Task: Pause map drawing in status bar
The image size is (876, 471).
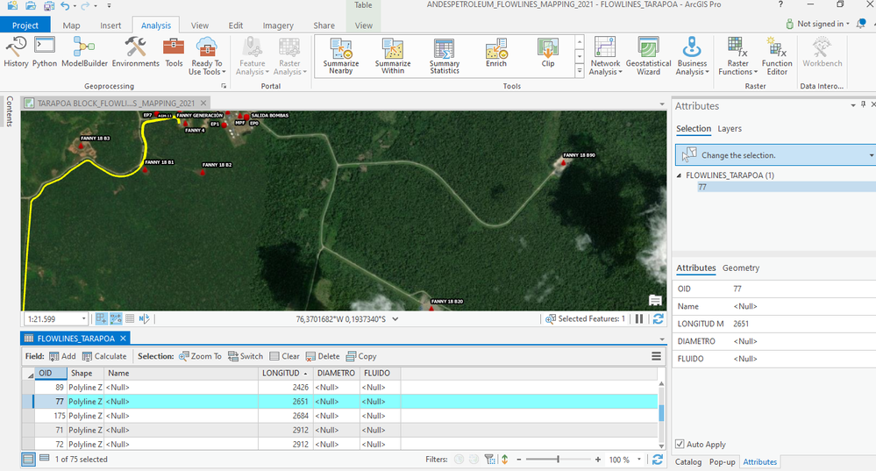Action: (x=639, y=319)
